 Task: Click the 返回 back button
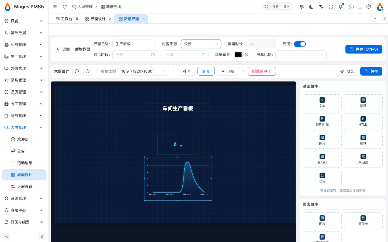(63, 49)
